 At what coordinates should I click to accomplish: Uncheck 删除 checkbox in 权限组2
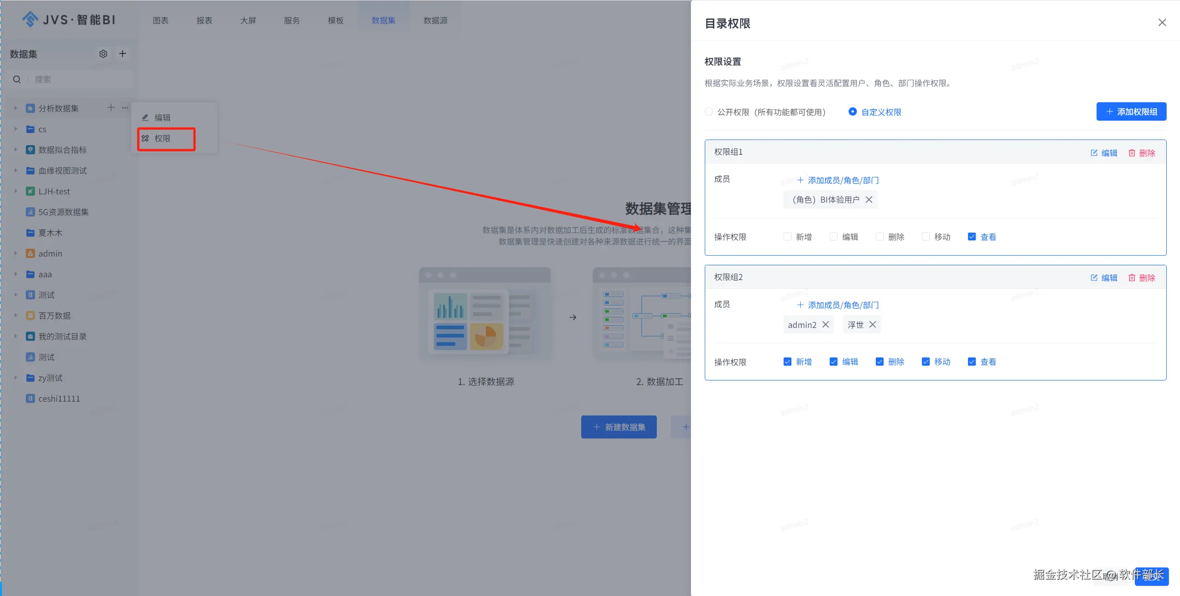click(x=879, y=362)
